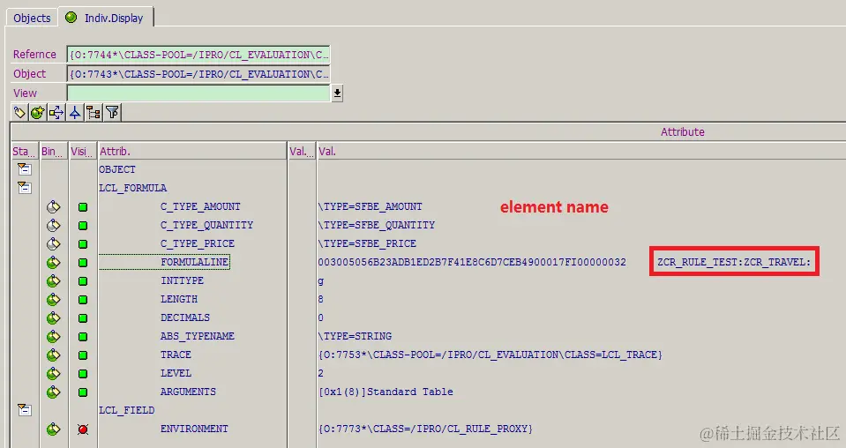Click the binding icon of C_TYPE_QUANTITY row
This screenshot has width=846, height=448.
pyautogui.click(x=53, y=225)
